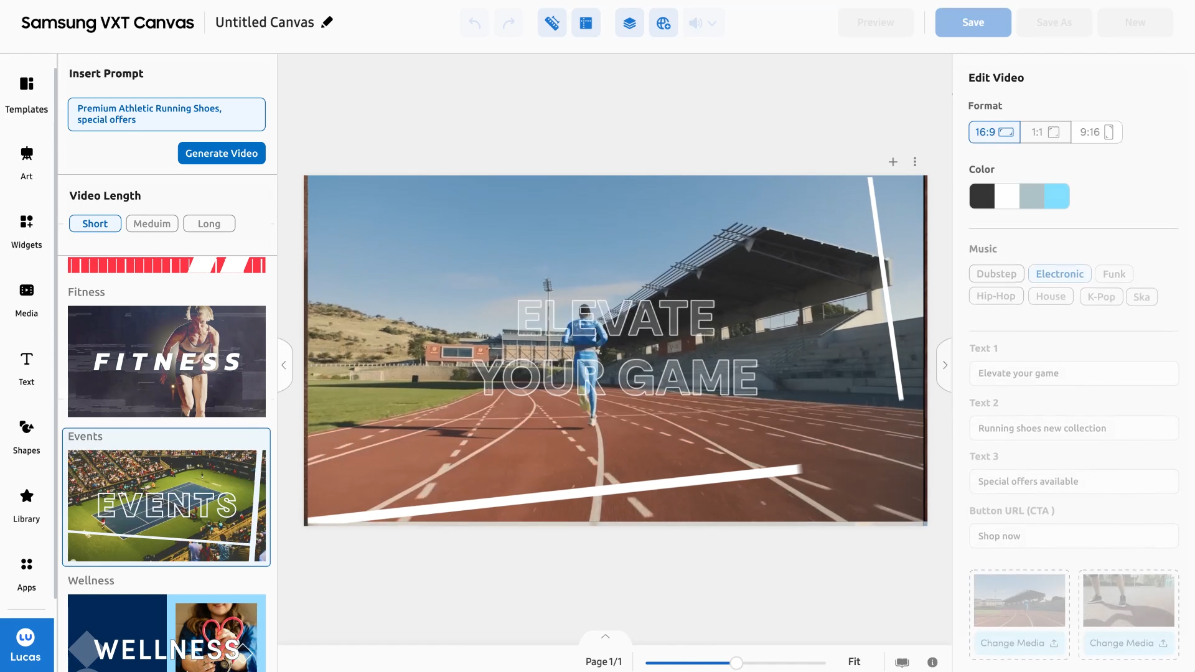Select the 1:1 square format
1195x672 pixels.
pos(1046,132)
